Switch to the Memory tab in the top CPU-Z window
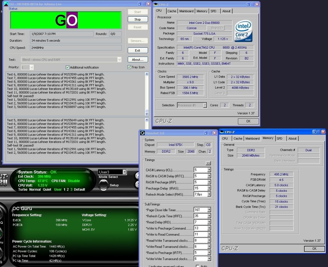This screenshot has width=328, height=267. coord(202,11)
